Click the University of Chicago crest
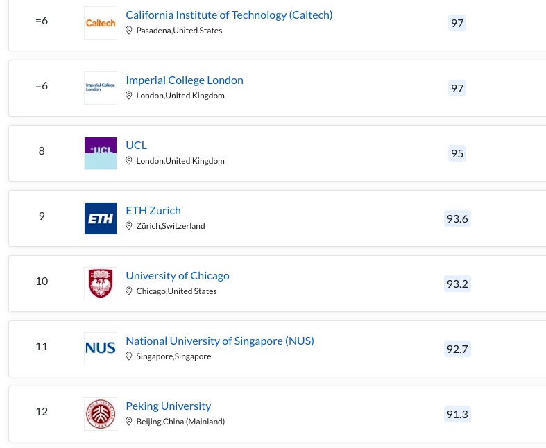546x448 pixels. point(100,284)
